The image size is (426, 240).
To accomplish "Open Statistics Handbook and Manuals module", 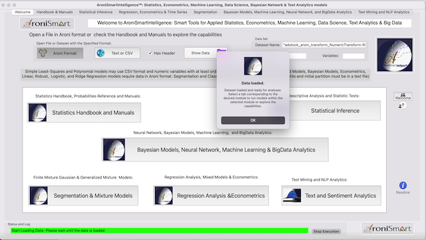I will click(x=84, y=113).
